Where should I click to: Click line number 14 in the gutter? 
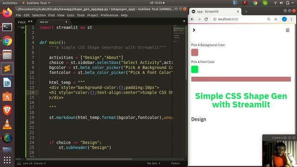coord(32,92)
